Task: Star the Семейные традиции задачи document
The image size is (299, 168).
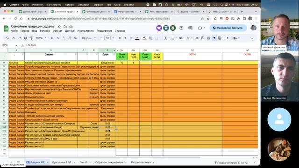Action: coord(59,27)
